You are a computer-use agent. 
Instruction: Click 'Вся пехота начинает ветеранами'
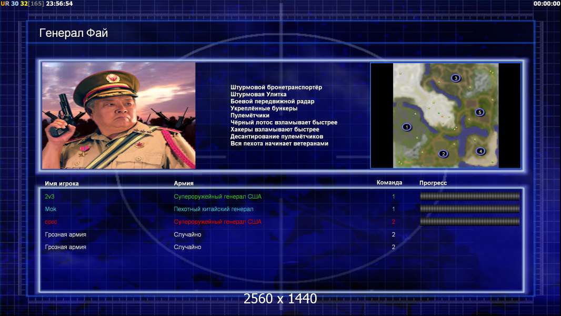[279, 143]
